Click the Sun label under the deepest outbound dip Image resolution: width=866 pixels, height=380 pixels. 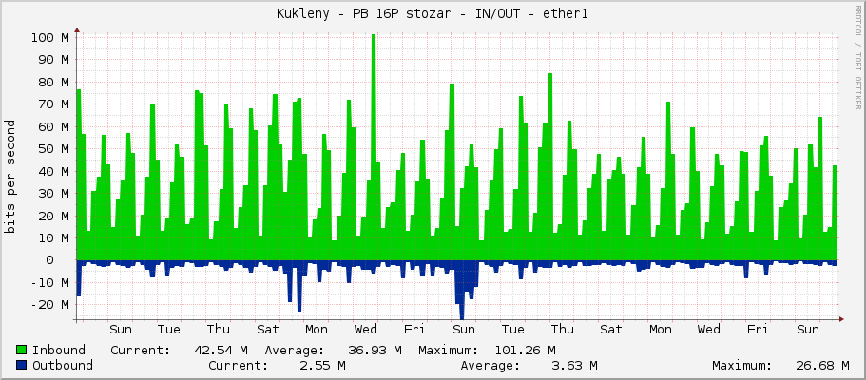click(x=463, y=330)
